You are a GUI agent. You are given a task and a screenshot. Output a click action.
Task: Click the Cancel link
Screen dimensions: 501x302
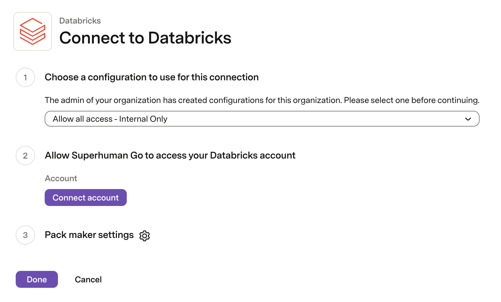coord(88,279)
